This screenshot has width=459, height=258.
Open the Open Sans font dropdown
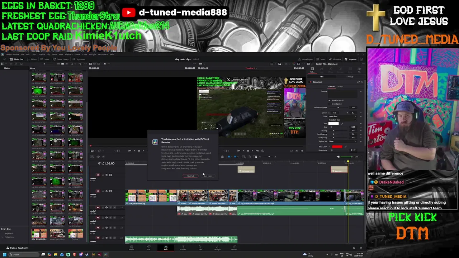(x=342, y=116)
